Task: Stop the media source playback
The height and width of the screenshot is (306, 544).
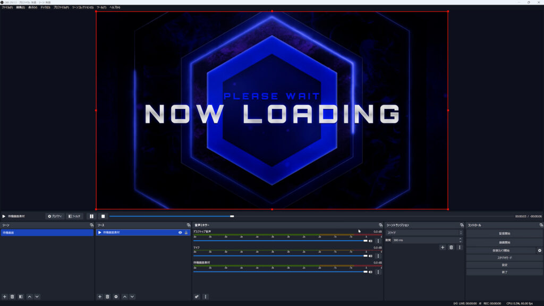Action: click(x=104, y=216)
